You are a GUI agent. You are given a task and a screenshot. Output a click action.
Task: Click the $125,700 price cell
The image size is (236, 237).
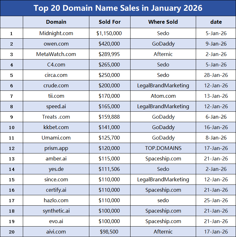[110, 138]
